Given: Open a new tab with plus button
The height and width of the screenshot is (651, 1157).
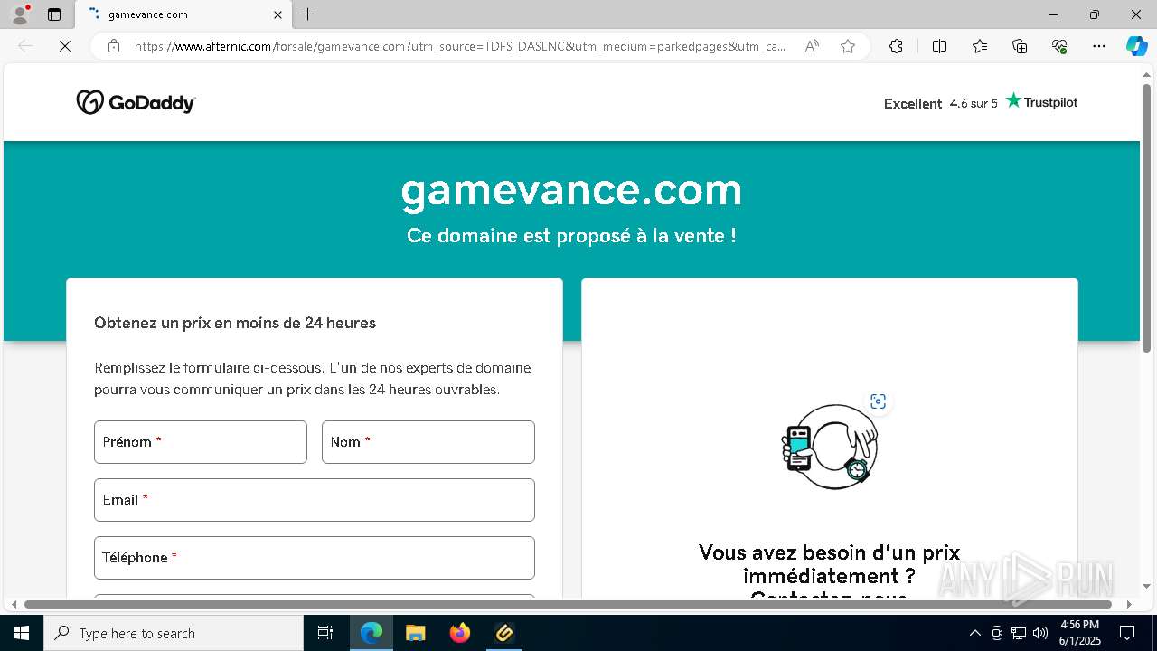Looking at the screenshot, I should click(308, 14).
